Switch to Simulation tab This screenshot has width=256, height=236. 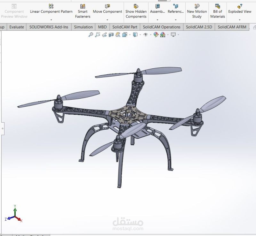click(83, 27)
